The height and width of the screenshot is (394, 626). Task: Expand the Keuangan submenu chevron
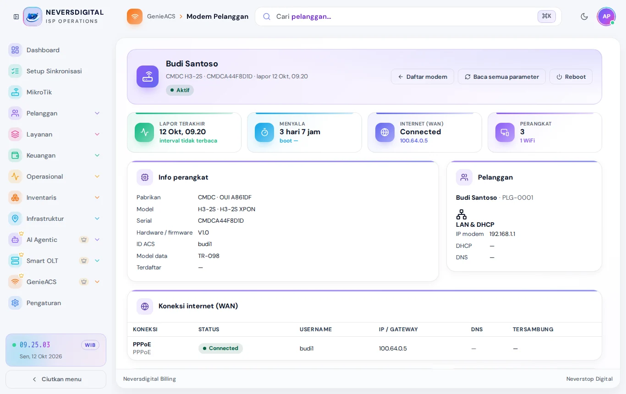click(97, 155)
